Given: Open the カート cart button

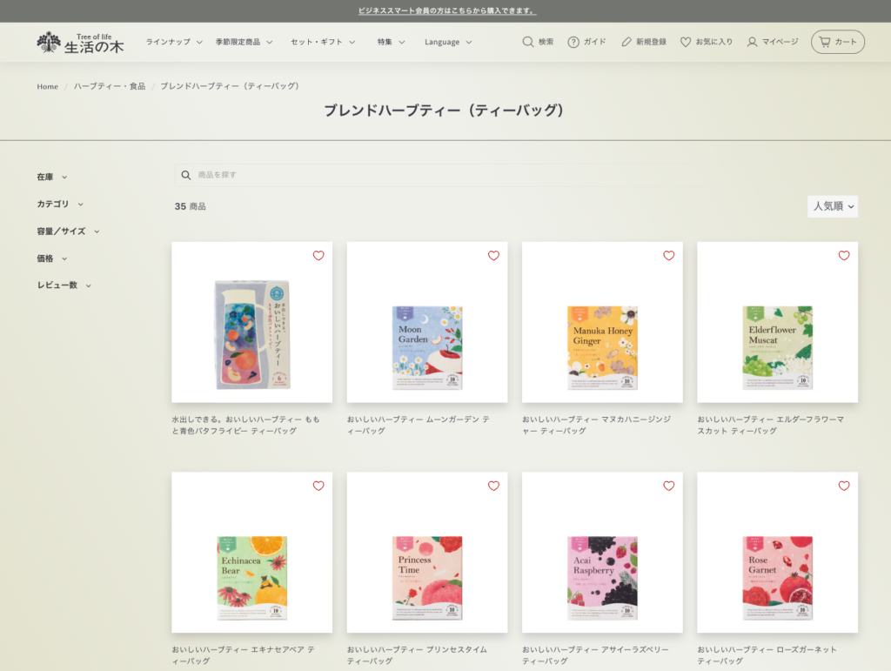Looking at the screenshot, I should click(x=838, y=42).
